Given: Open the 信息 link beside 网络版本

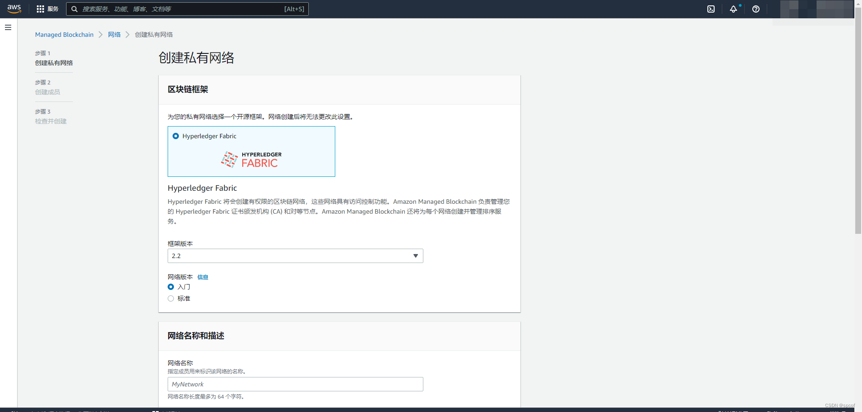Looking at the screenshot, I should 203,277.
